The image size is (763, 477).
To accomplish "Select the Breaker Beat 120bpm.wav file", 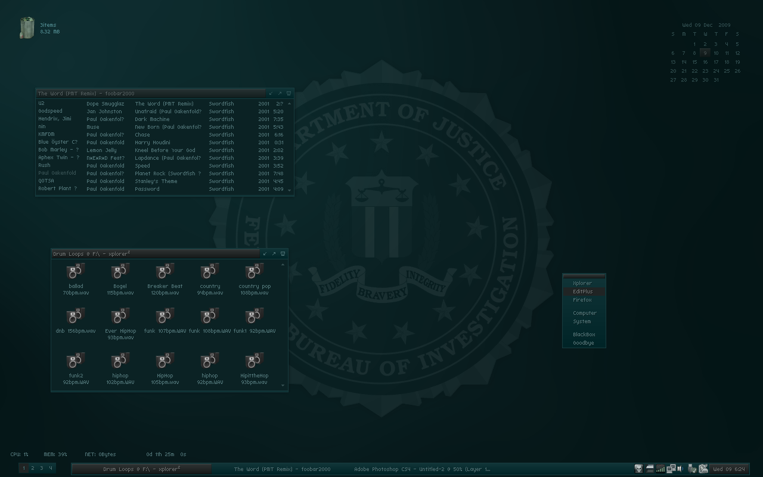I will point(165,279).
